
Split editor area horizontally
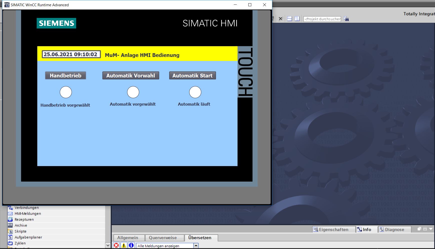[290, 19]
